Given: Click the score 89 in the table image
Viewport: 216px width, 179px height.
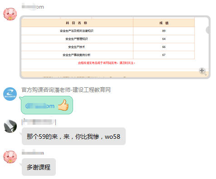Looking at the screenshot, I should pyautogui.click(x=164, y=31).
